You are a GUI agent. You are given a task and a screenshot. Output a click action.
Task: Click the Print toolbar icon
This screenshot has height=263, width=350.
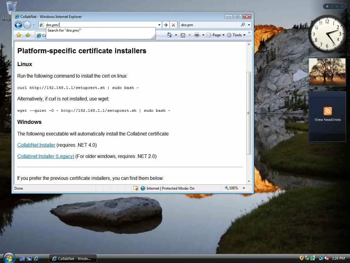coord(197,35)
